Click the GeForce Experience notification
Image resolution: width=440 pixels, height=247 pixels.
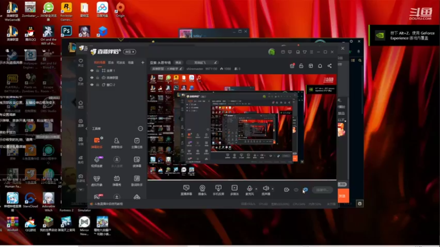tap(404, 36)
